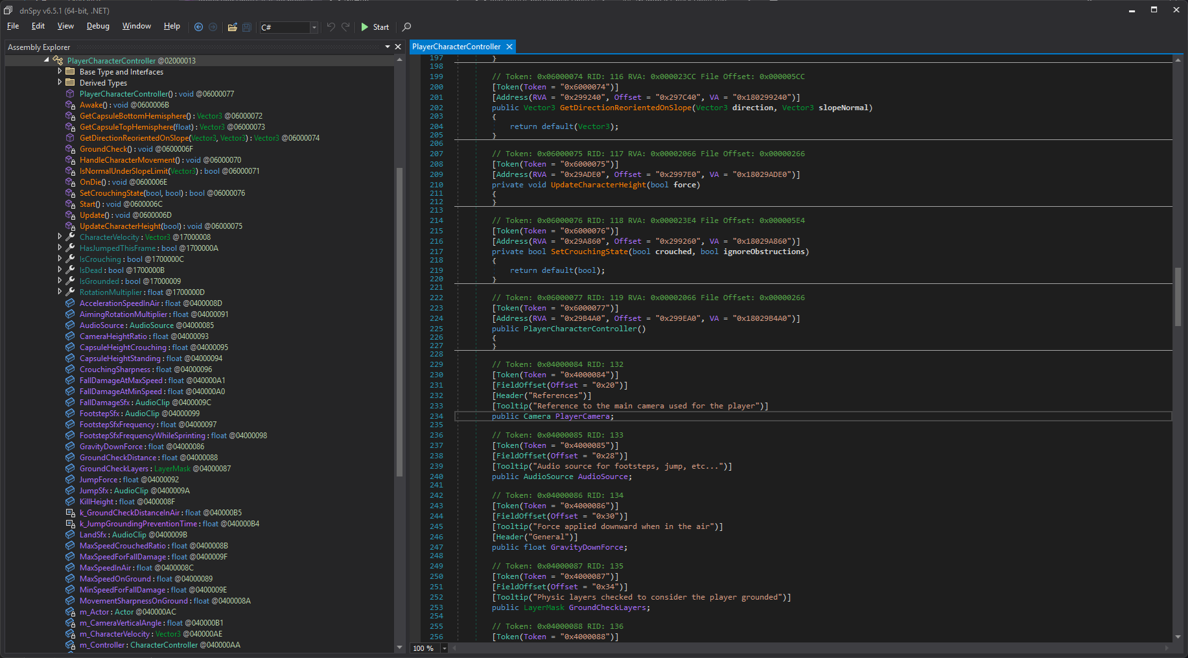Expand the IsDead property node
The height and width of the screenshot is (658, 1188).
[60, 270]
